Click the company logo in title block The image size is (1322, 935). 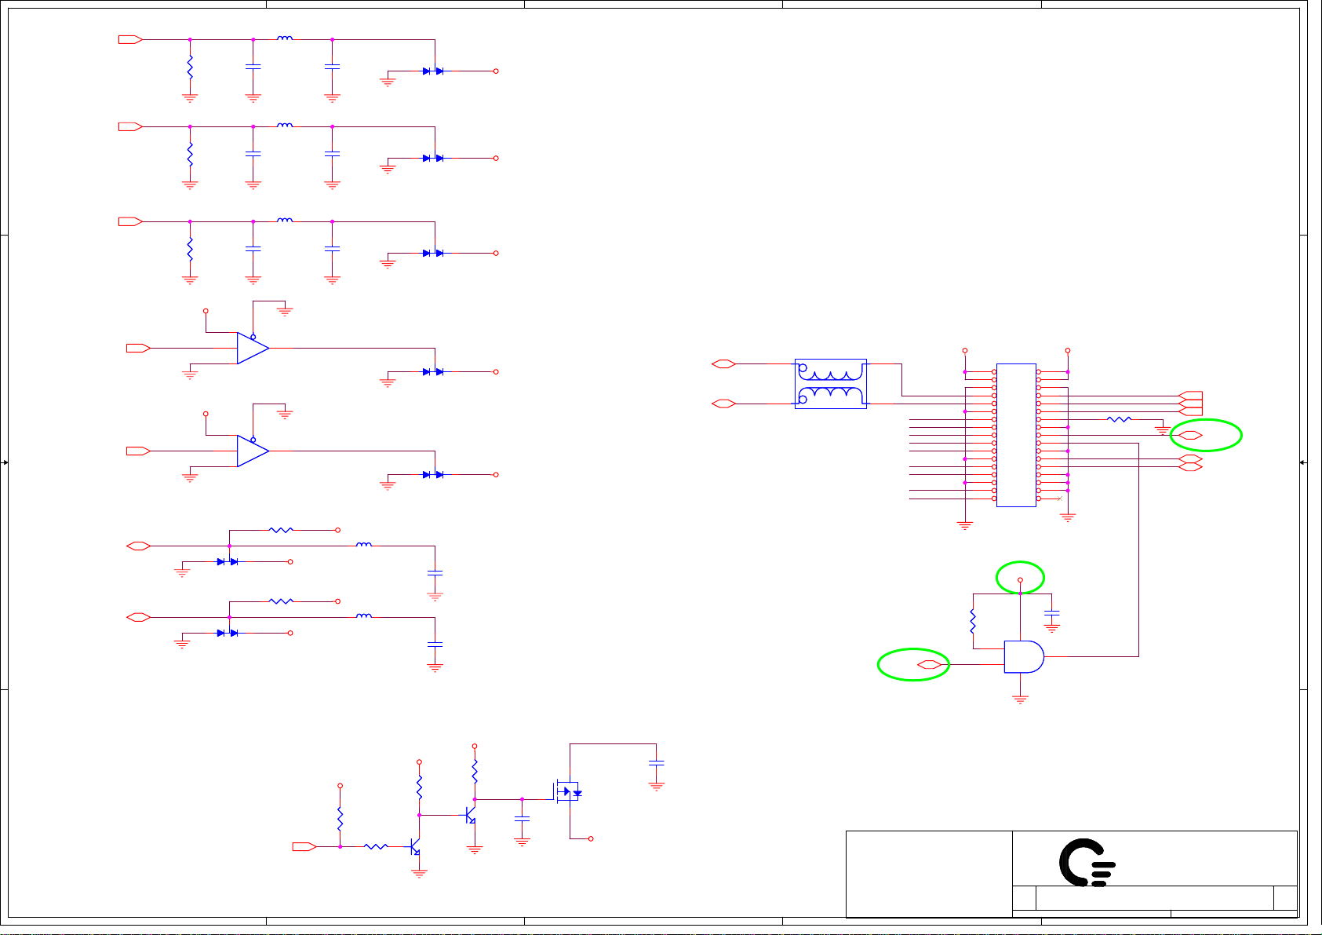(x=1087, y=862)
